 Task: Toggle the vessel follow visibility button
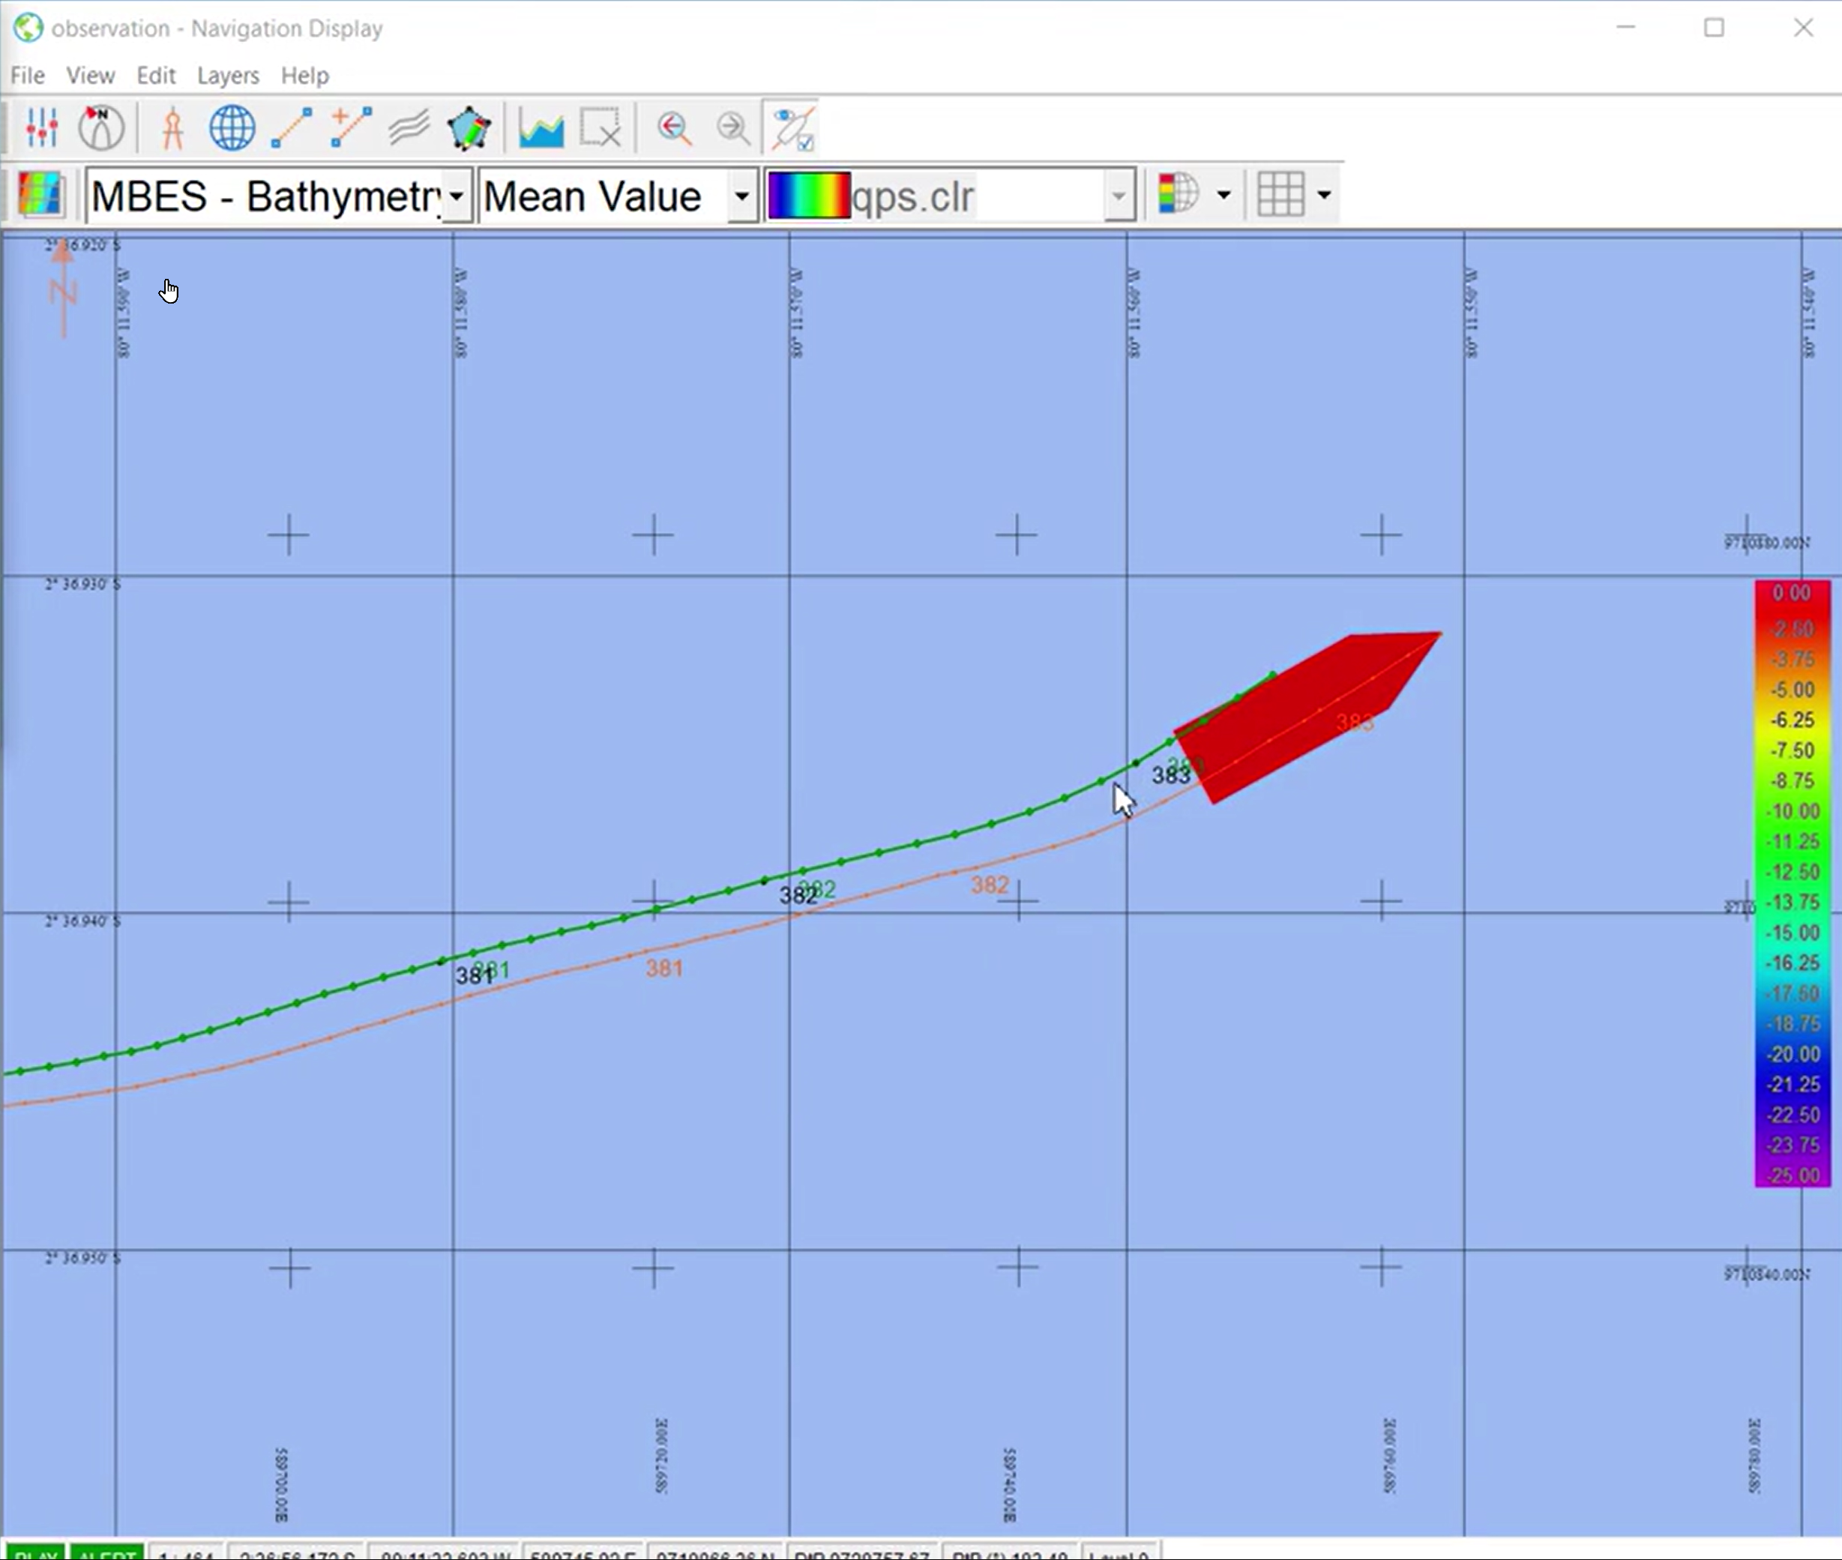pyautogui.click(x=792, y=128)
